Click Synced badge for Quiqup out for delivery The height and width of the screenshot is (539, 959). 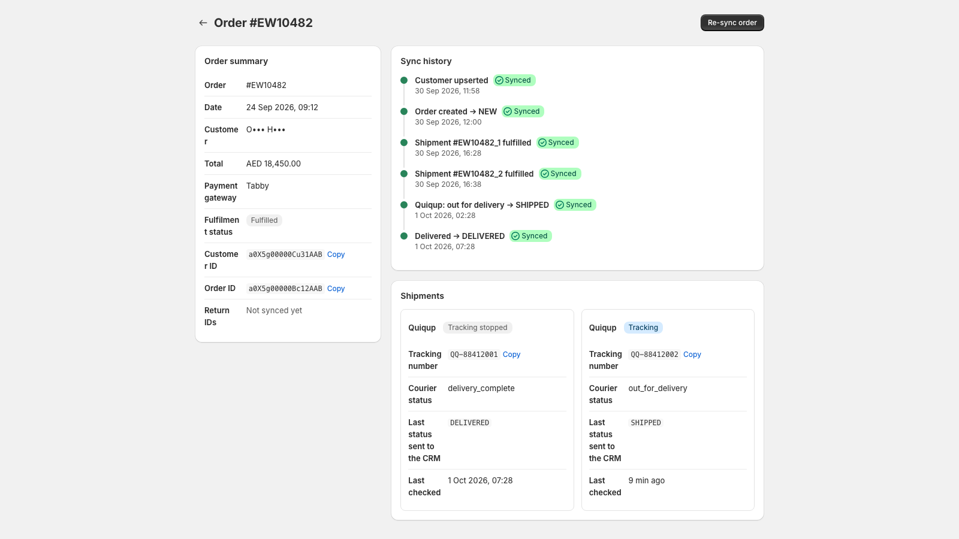point(575,205)
